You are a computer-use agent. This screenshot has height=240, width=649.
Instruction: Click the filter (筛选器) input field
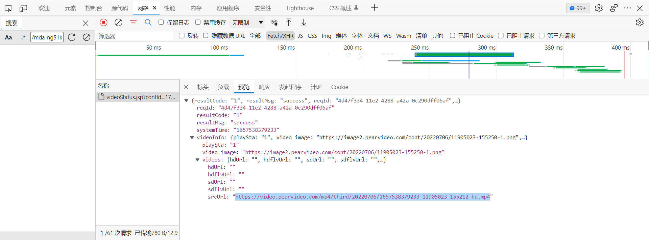[x=135, y=36]
